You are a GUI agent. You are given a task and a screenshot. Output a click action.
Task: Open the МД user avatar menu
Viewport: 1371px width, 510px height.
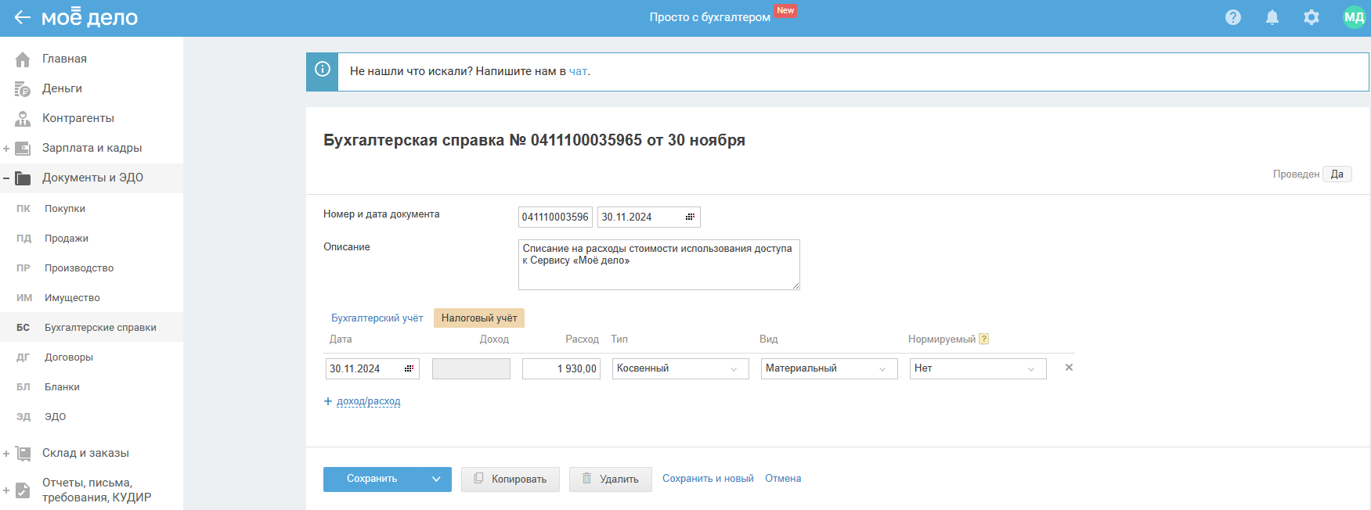point(1354,17)
